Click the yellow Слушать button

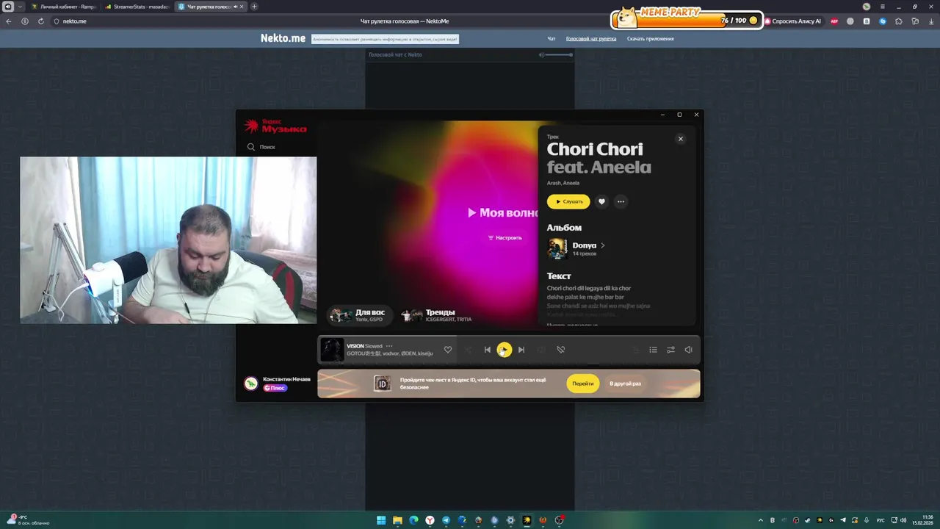click(568, 201)
